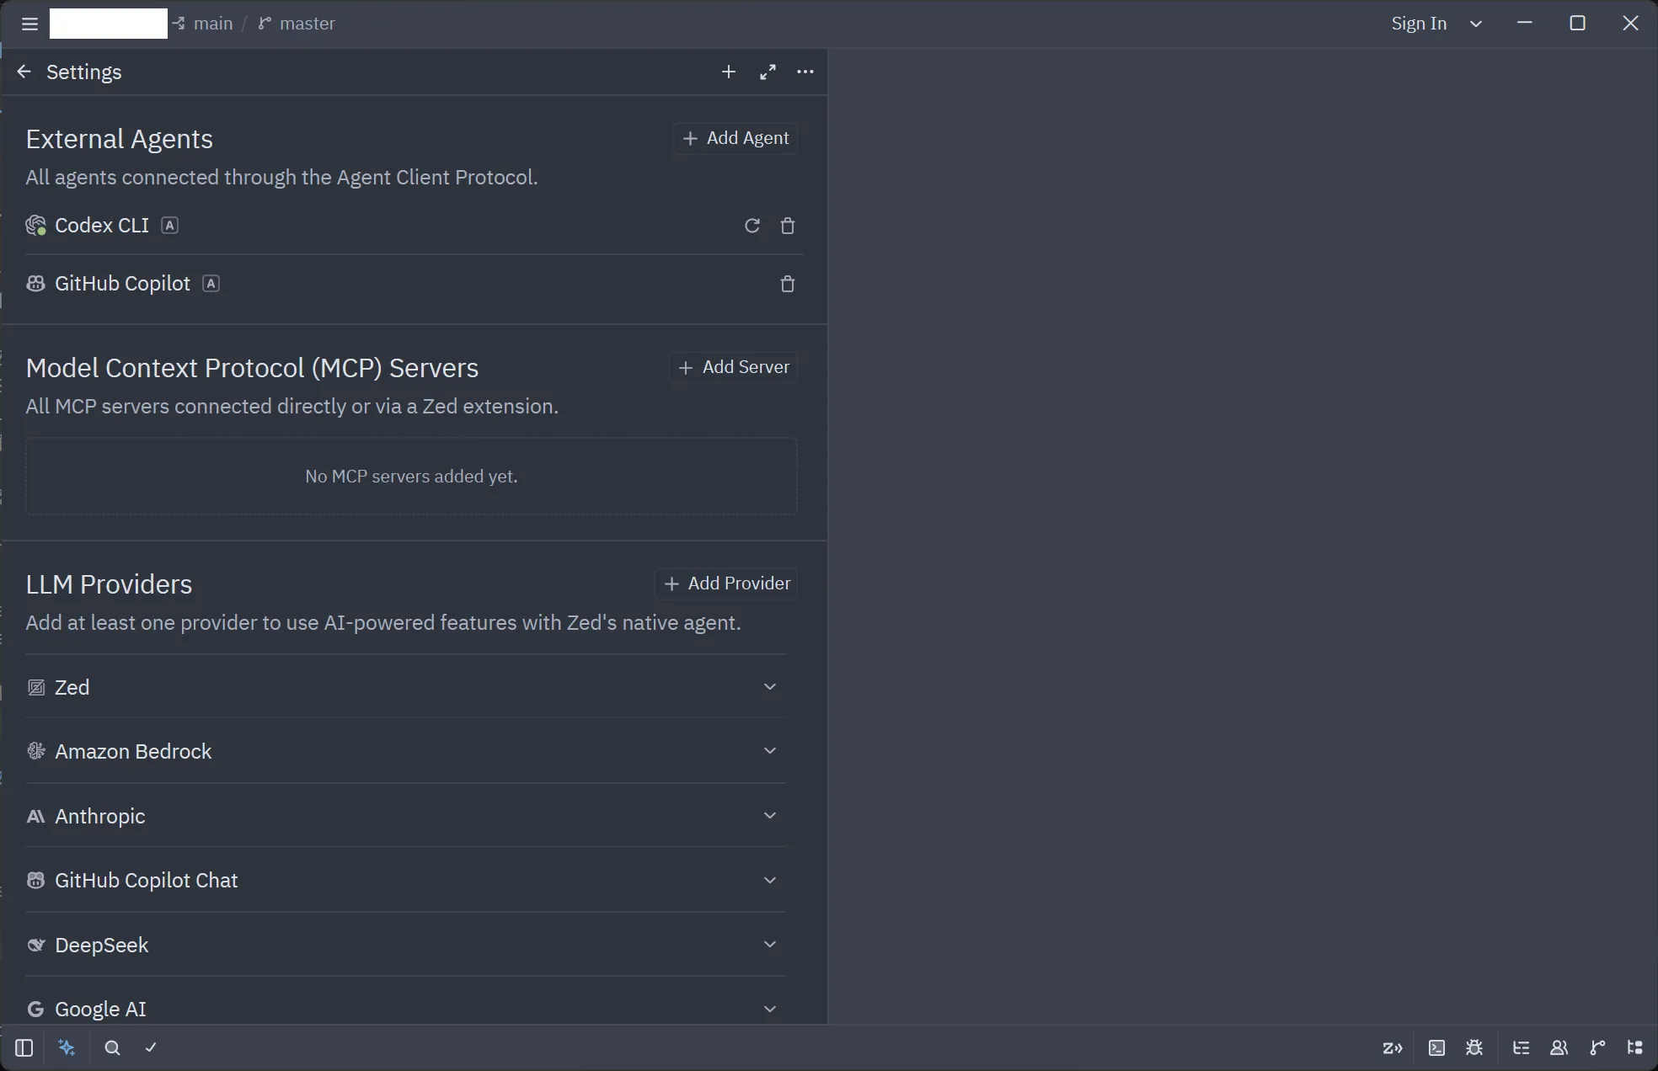Screen dimensions: 1658x1071
Task: Click the 'Add at least one provider' description
Action: click(383, 623)
